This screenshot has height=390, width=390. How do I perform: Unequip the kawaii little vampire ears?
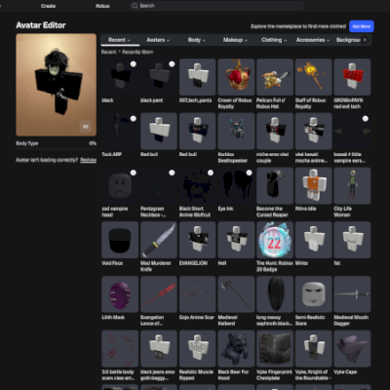click(x=352, y=132)
